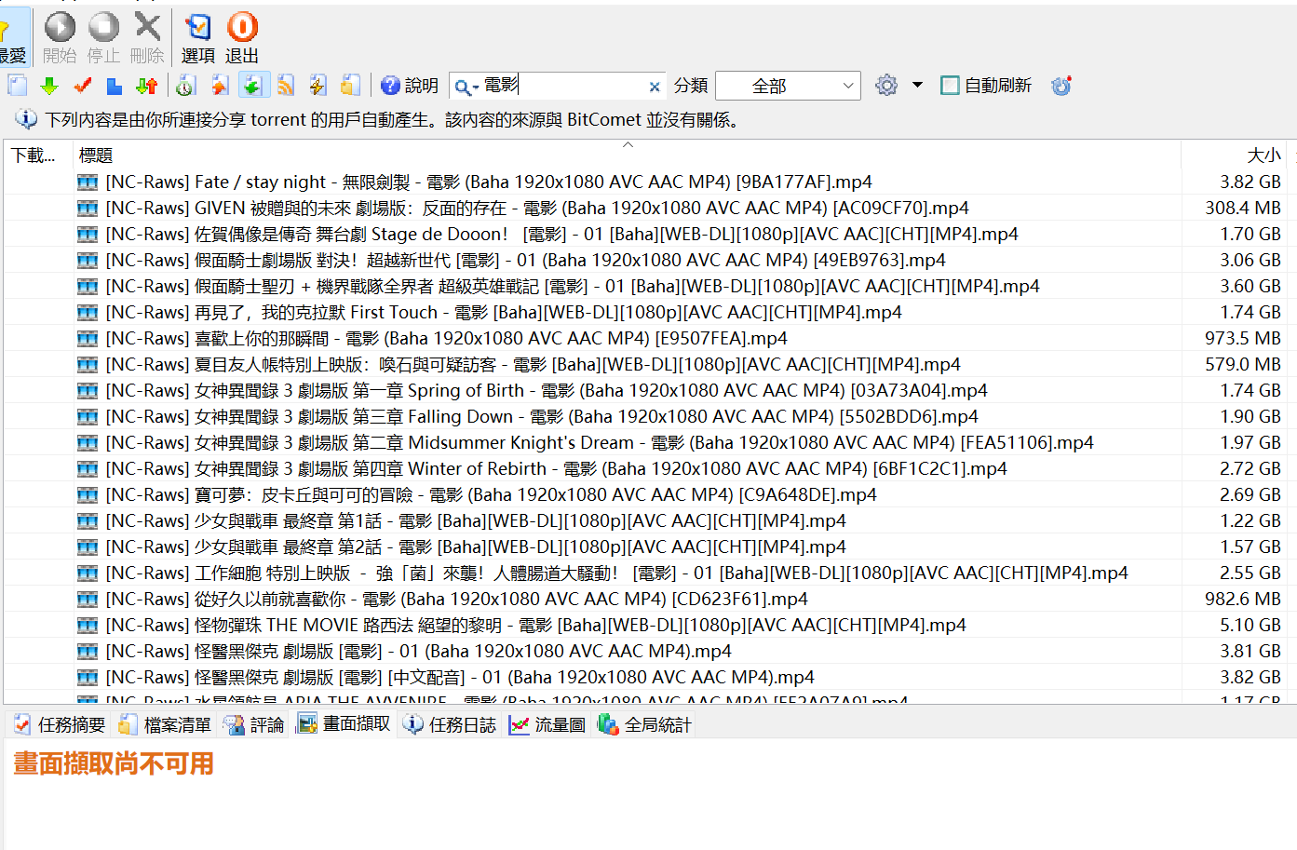
Task: Open the 說明 help button
Action: 409,86
